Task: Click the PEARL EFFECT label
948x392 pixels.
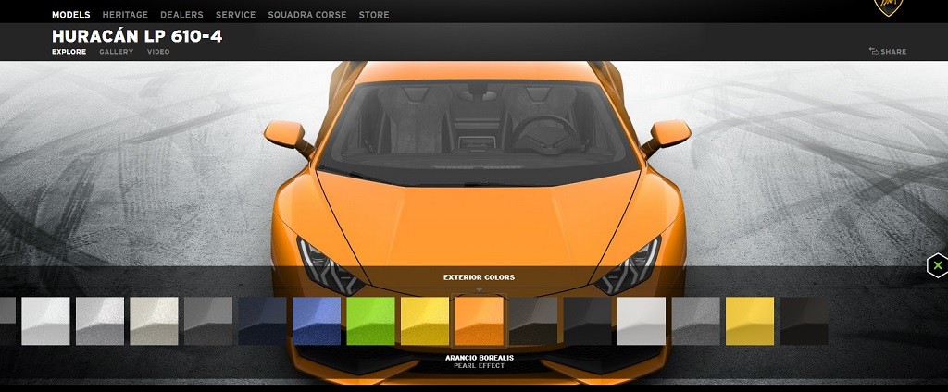Action: click(x=480, y=366)
